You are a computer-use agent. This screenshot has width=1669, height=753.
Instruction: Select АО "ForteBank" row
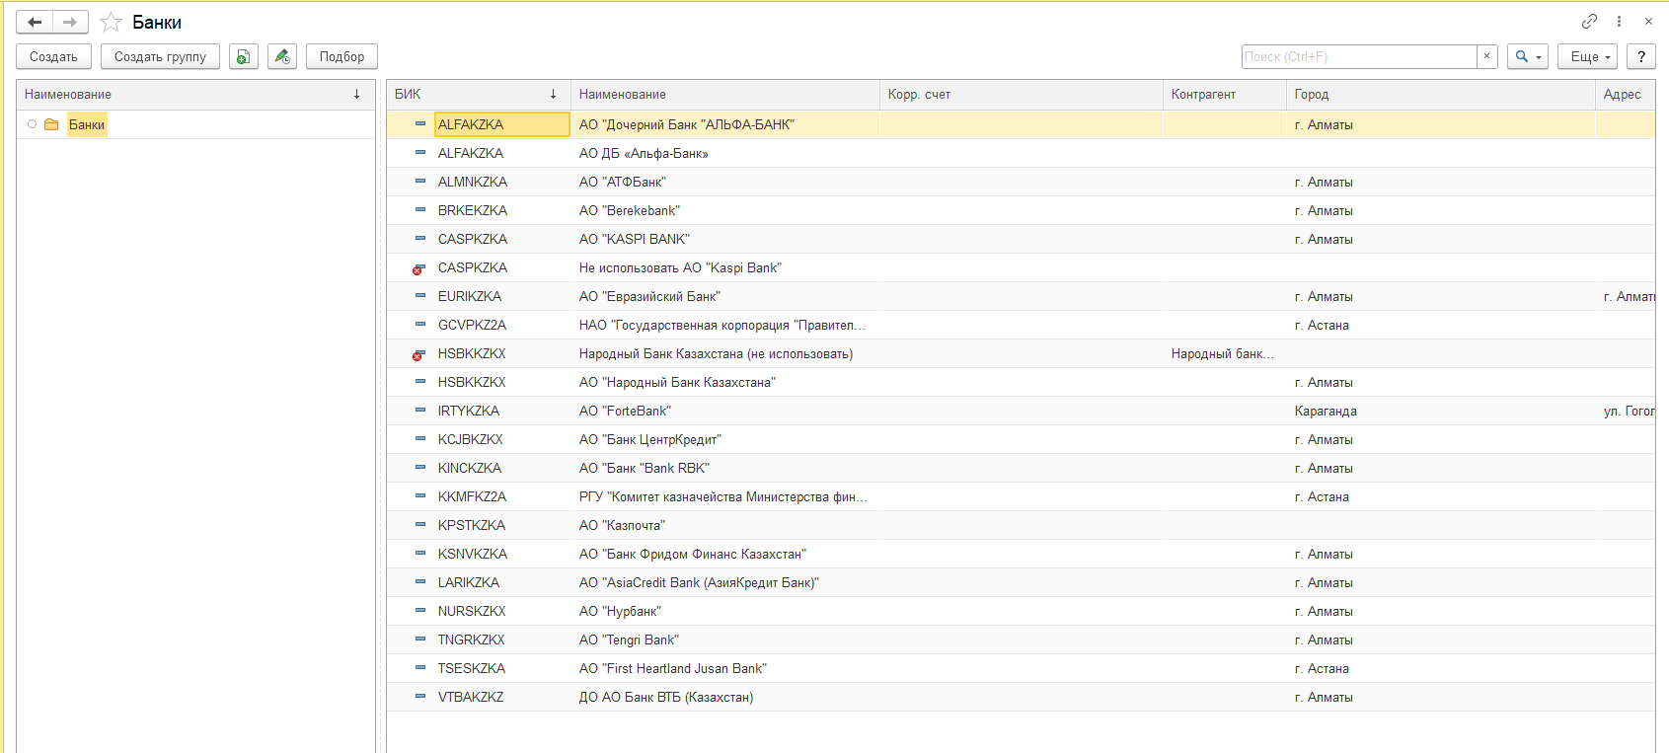tap(1021, 411)
